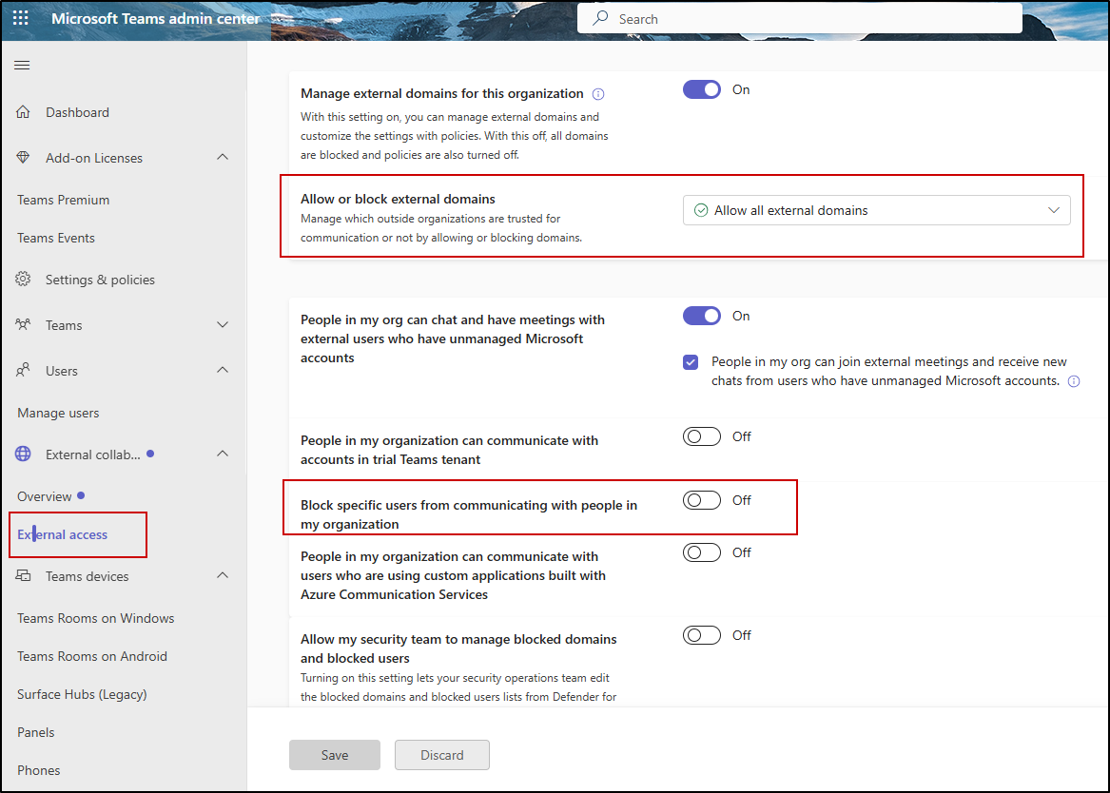This screenshot has width=1110, height=793.
Task: Uncheck join external meetings checkbox
Action: pyautogui.click(x=691, y=362)
